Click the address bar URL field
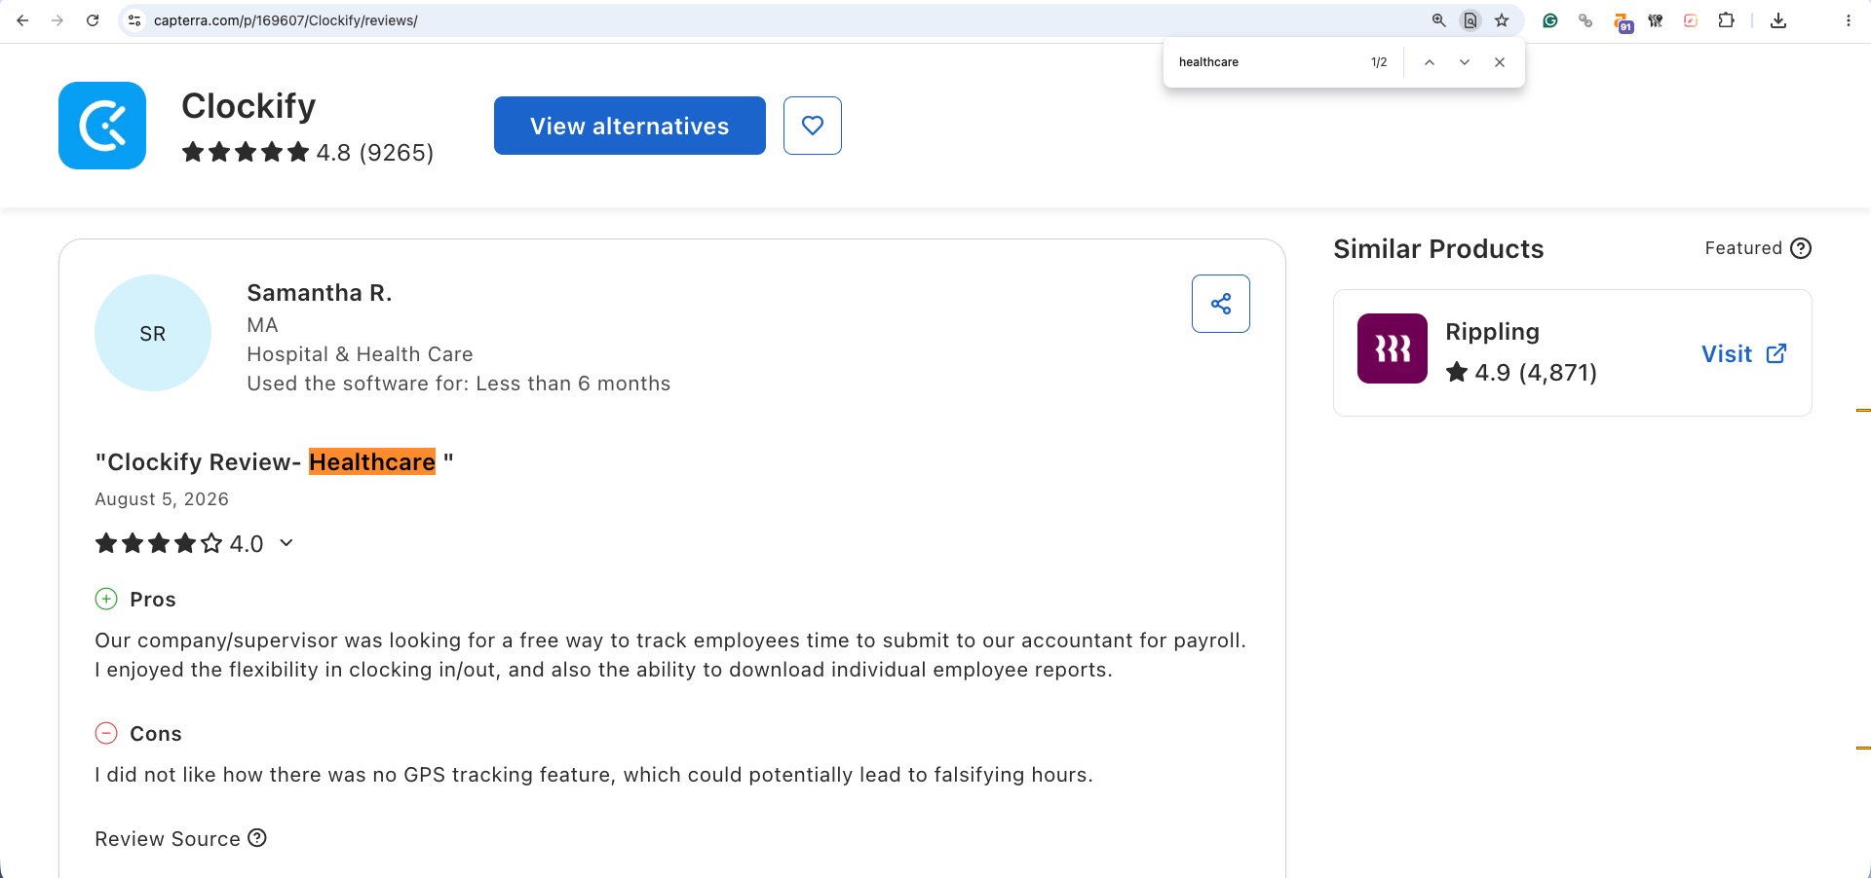 [780, 20]
